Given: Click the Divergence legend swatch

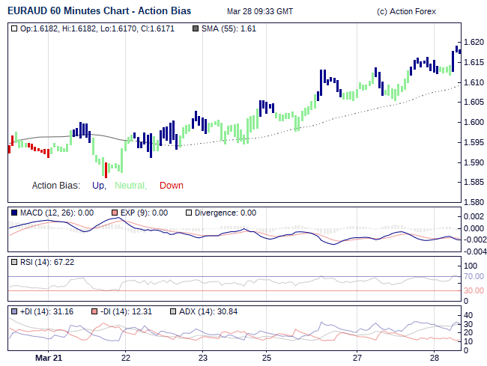Looking at the screenshot, I should tap(188, 213).
